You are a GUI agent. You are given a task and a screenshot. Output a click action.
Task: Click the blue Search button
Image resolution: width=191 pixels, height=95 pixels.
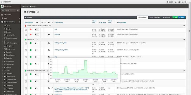click(x=182, y=17)
